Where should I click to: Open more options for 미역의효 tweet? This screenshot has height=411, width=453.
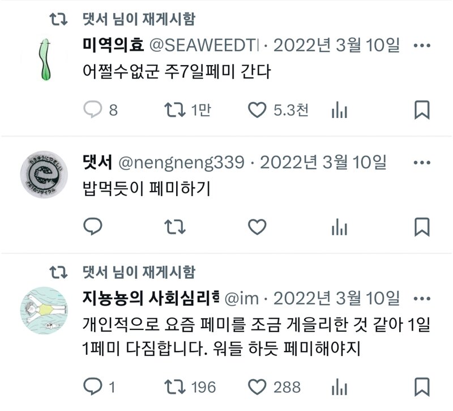click(422, 45)
